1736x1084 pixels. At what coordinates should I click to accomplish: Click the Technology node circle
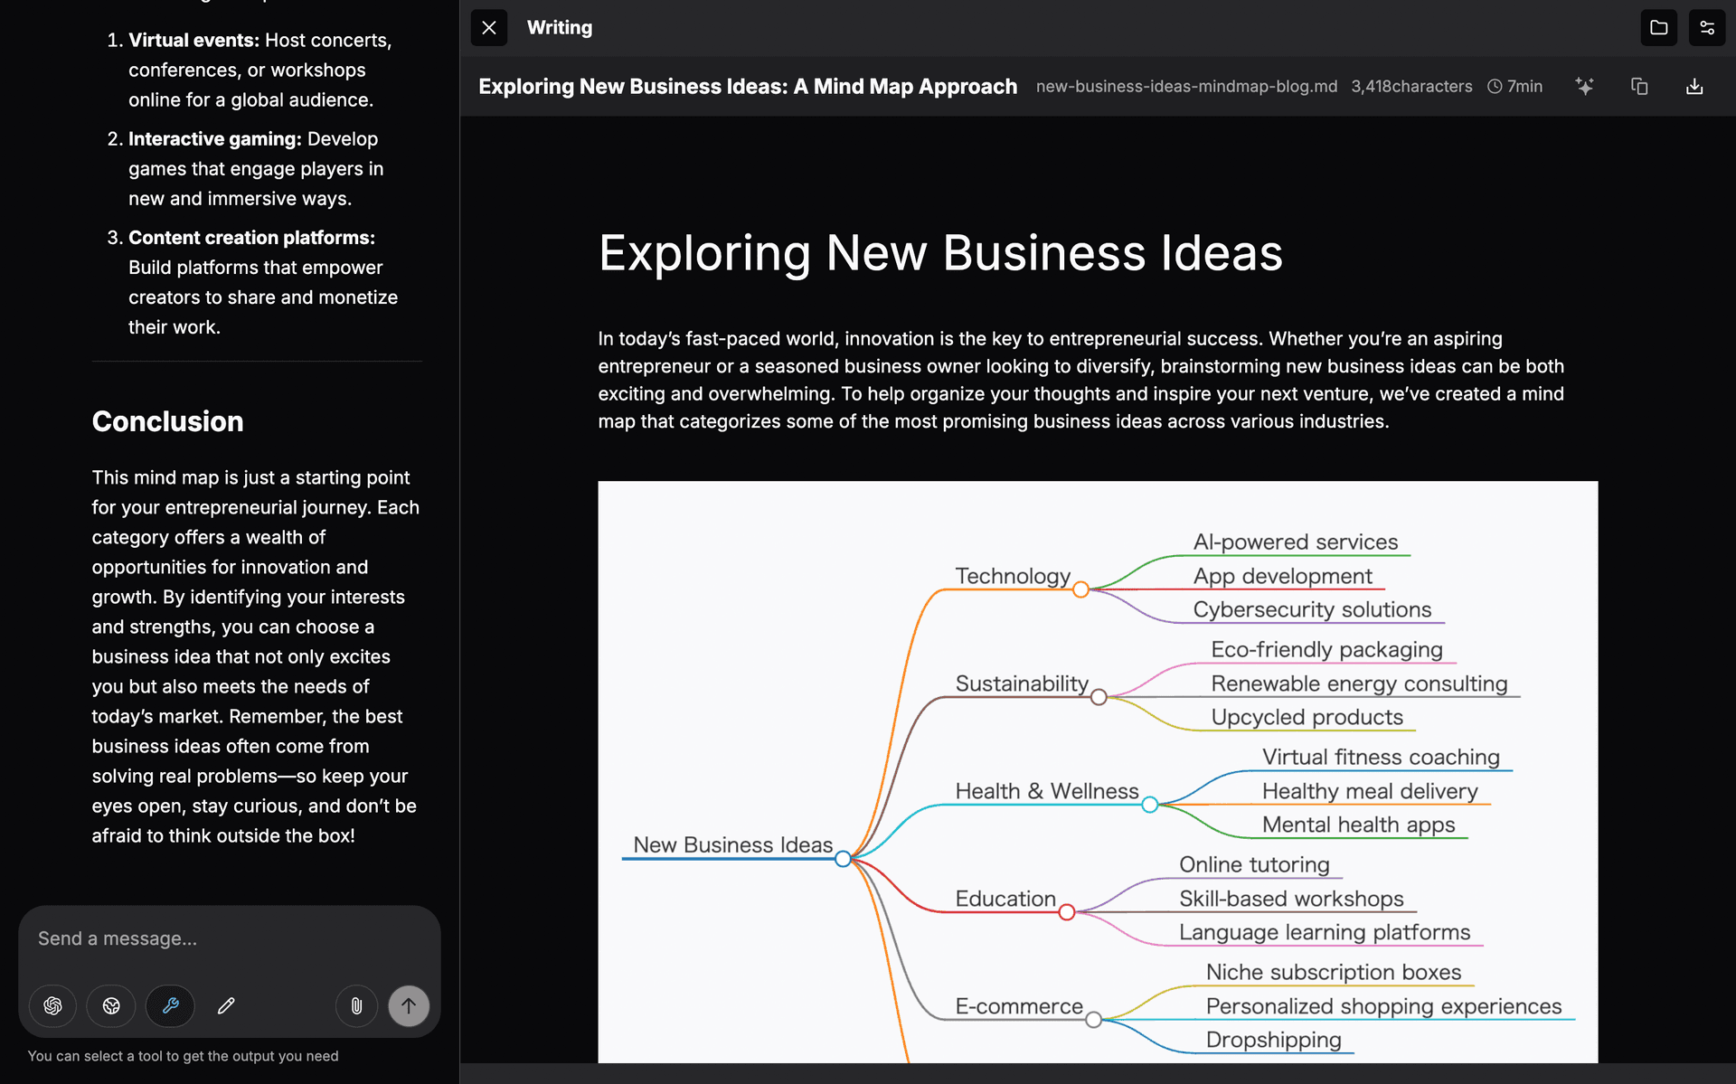coord(1080,589)
